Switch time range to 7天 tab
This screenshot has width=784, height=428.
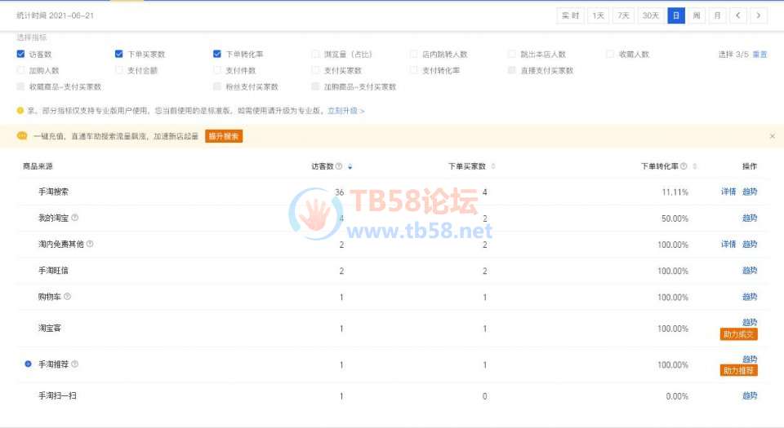[624, 15]
